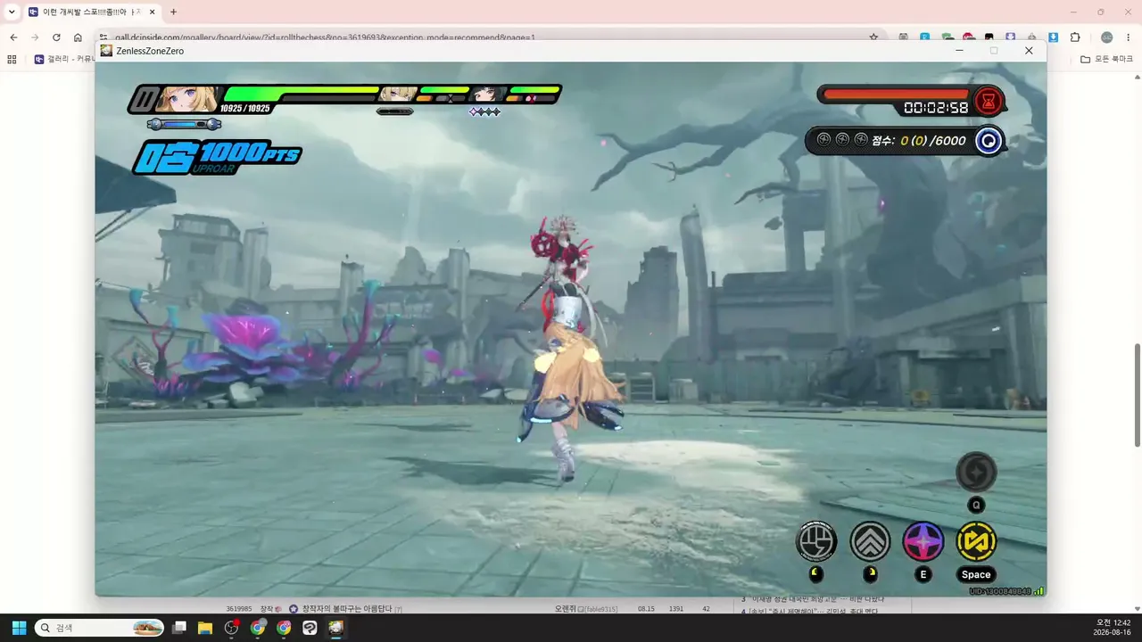Open a new Chrome tab
Viewport: 1142px width, 642px height.
173,12
